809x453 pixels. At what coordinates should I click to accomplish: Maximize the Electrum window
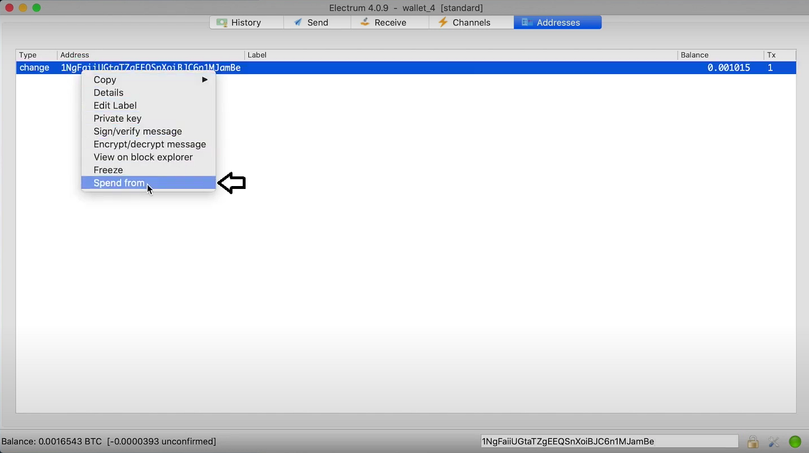pos(36,8)
